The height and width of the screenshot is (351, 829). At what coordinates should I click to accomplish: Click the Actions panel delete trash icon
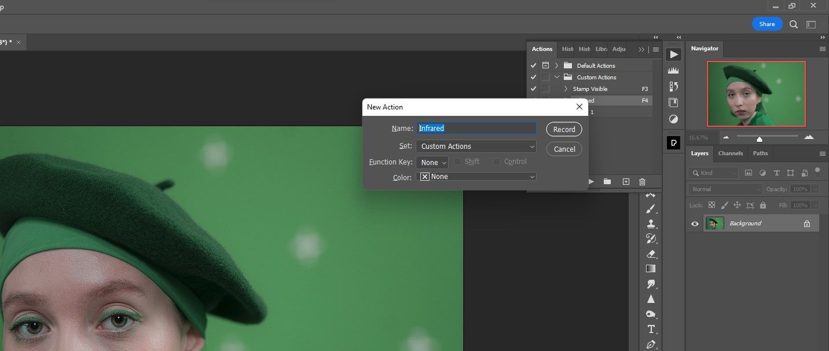tap(642, 181)
